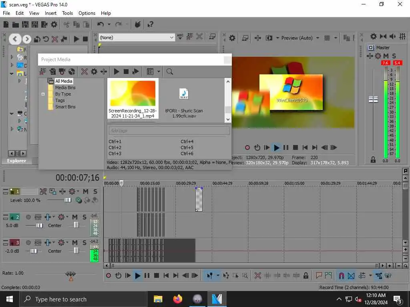
Task: Pause playback in preview window transport
Action: tap(286, 148)
